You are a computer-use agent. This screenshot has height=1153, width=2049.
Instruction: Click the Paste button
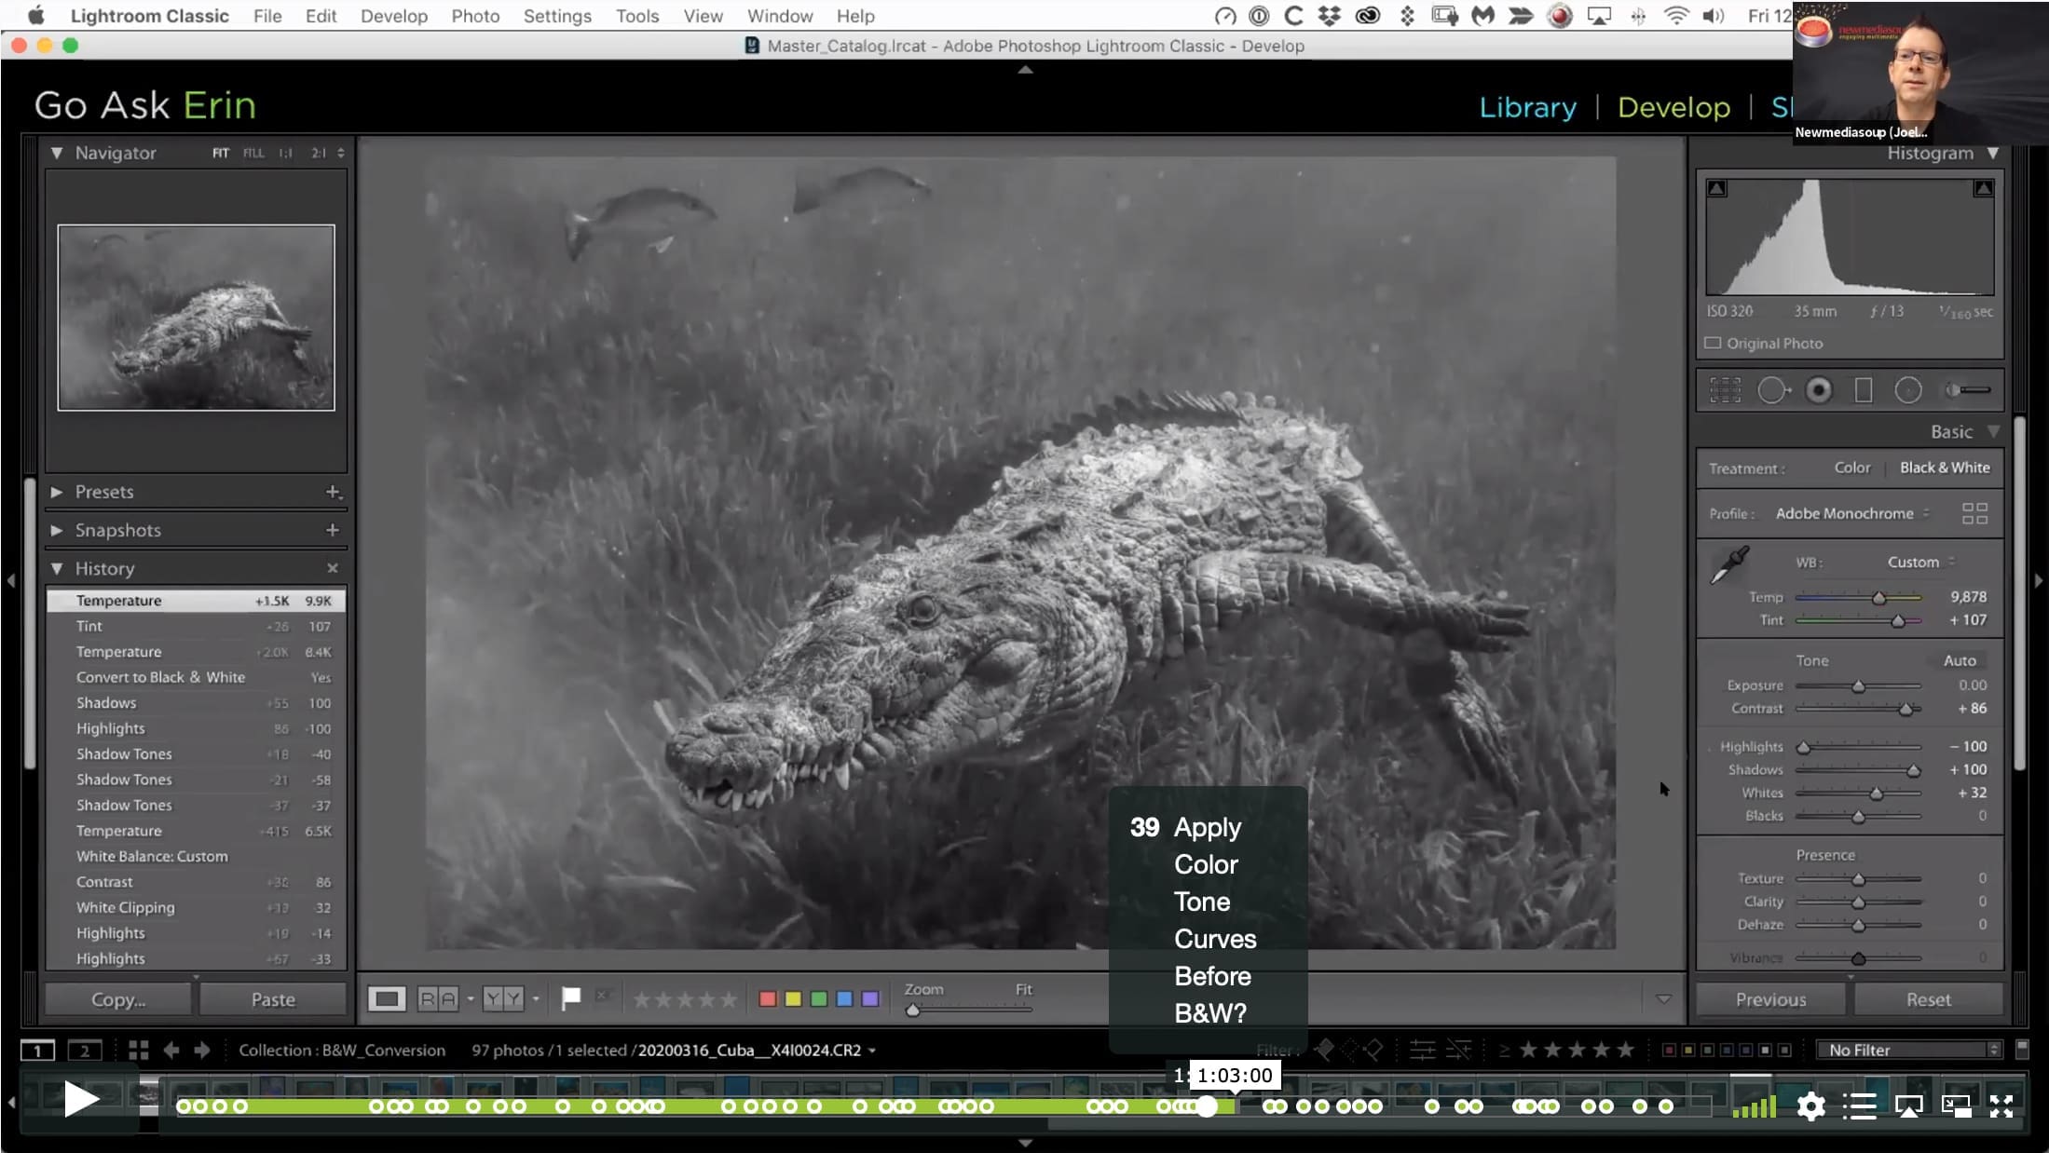273,999
